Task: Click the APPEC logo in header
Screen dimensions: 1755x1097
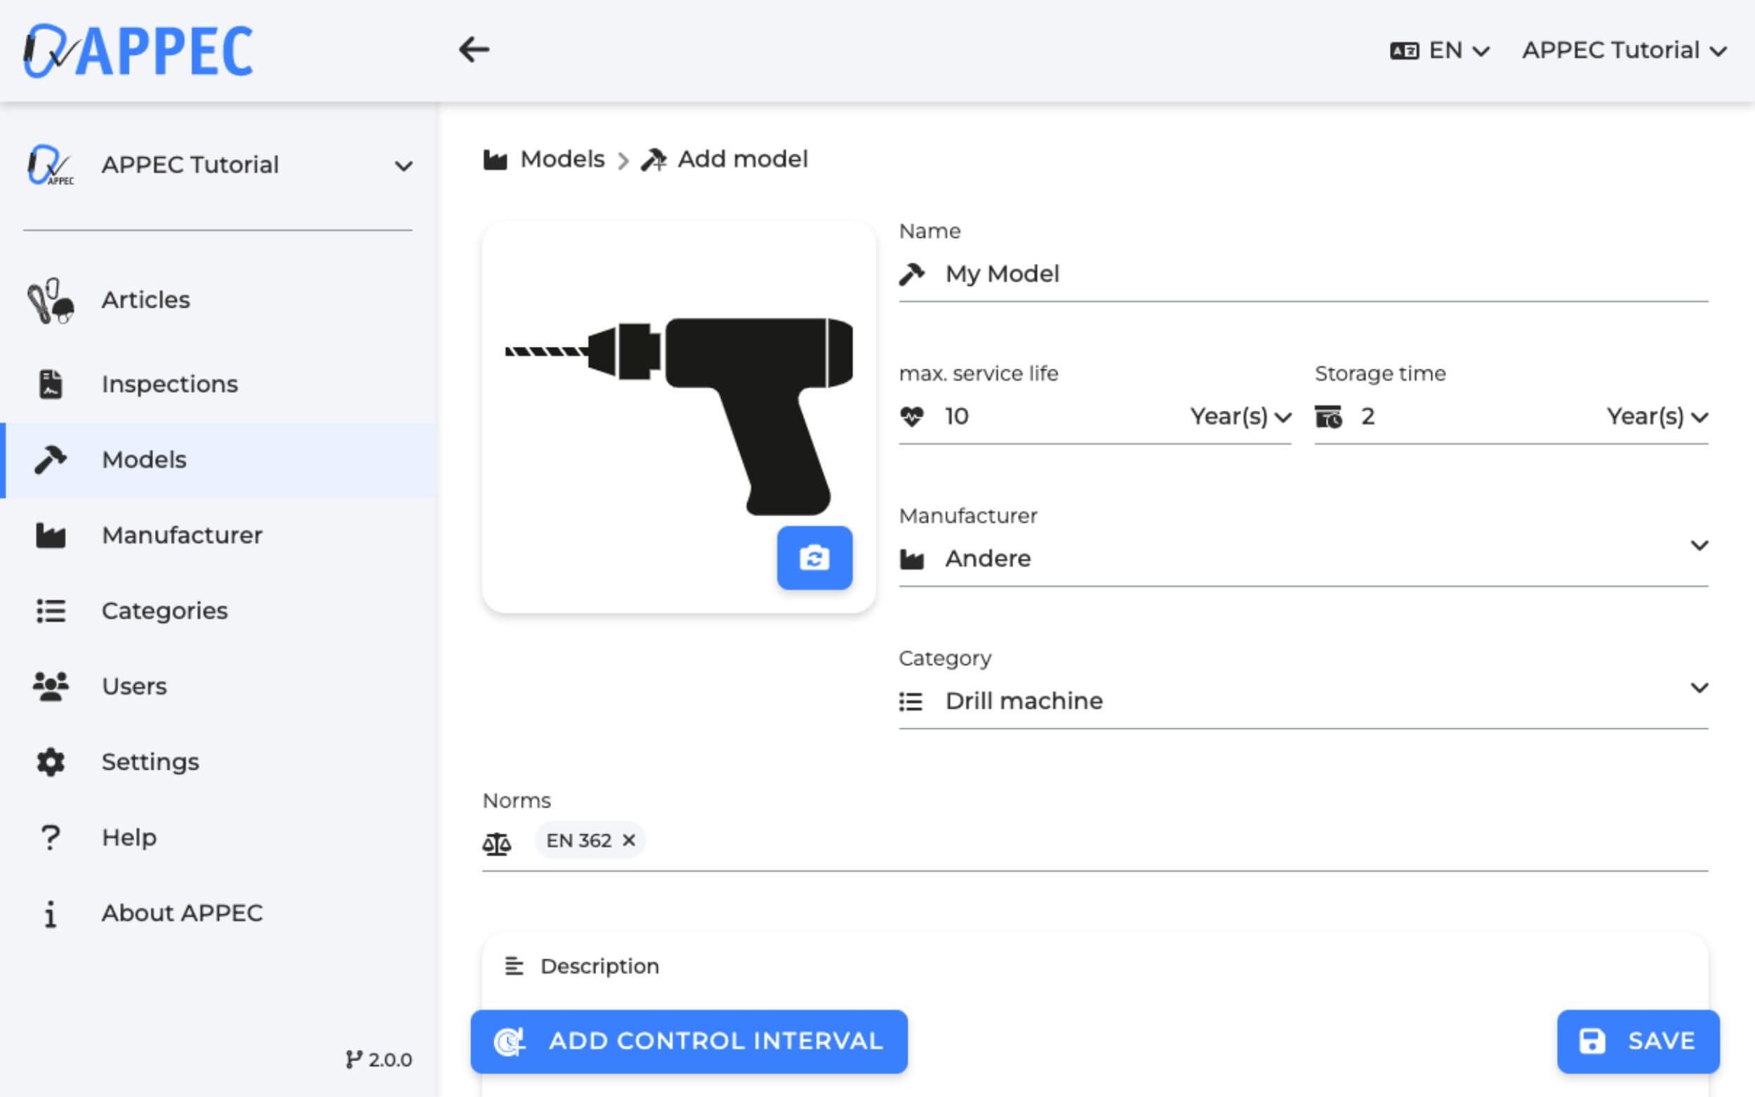Action: point(138,51)
